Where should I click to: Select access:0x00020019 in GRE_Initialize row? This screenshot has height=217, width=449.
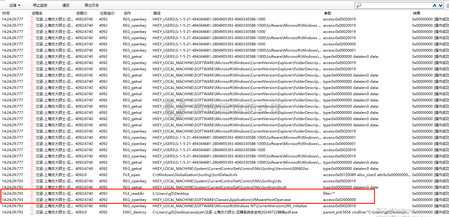339,206
